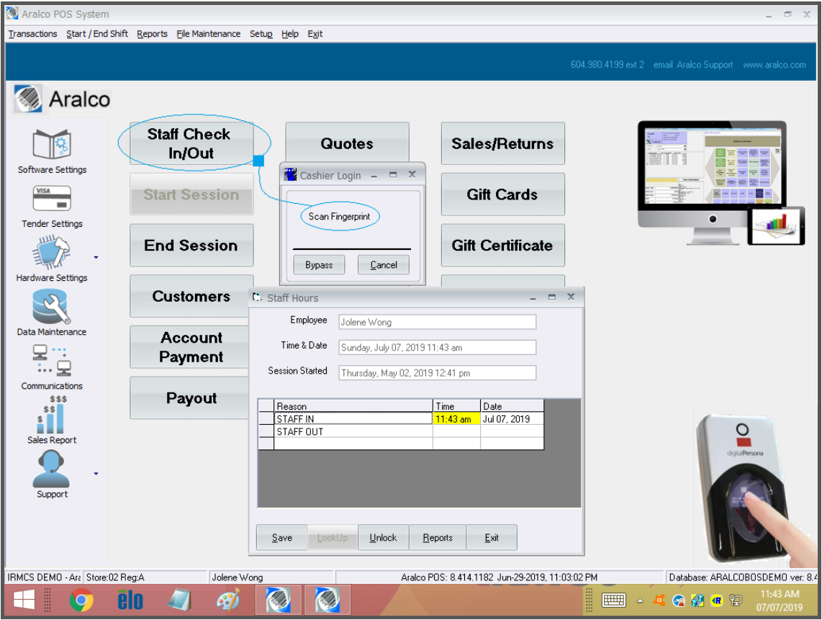This screenshot has height=620, width=822.
Task: Show hidden system tray icons
Action: pos(639,601)
